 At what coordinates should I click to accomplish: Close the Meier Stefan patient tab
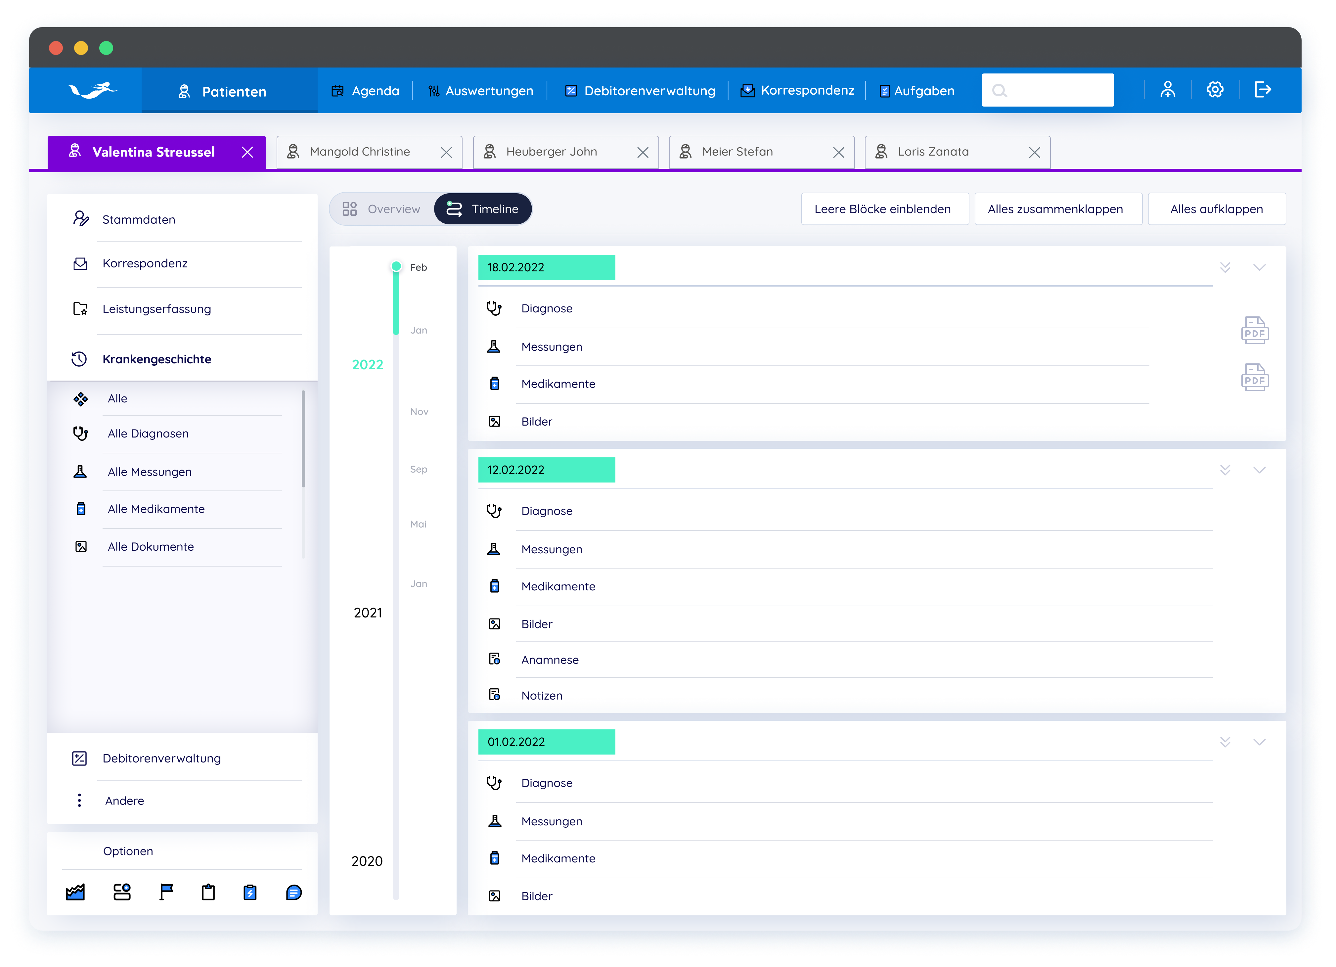pos(839,153)
